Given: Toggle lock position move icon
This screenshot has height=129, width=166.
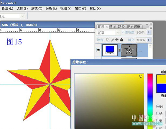Looking at the screenshot, I should tap(117, 40).
